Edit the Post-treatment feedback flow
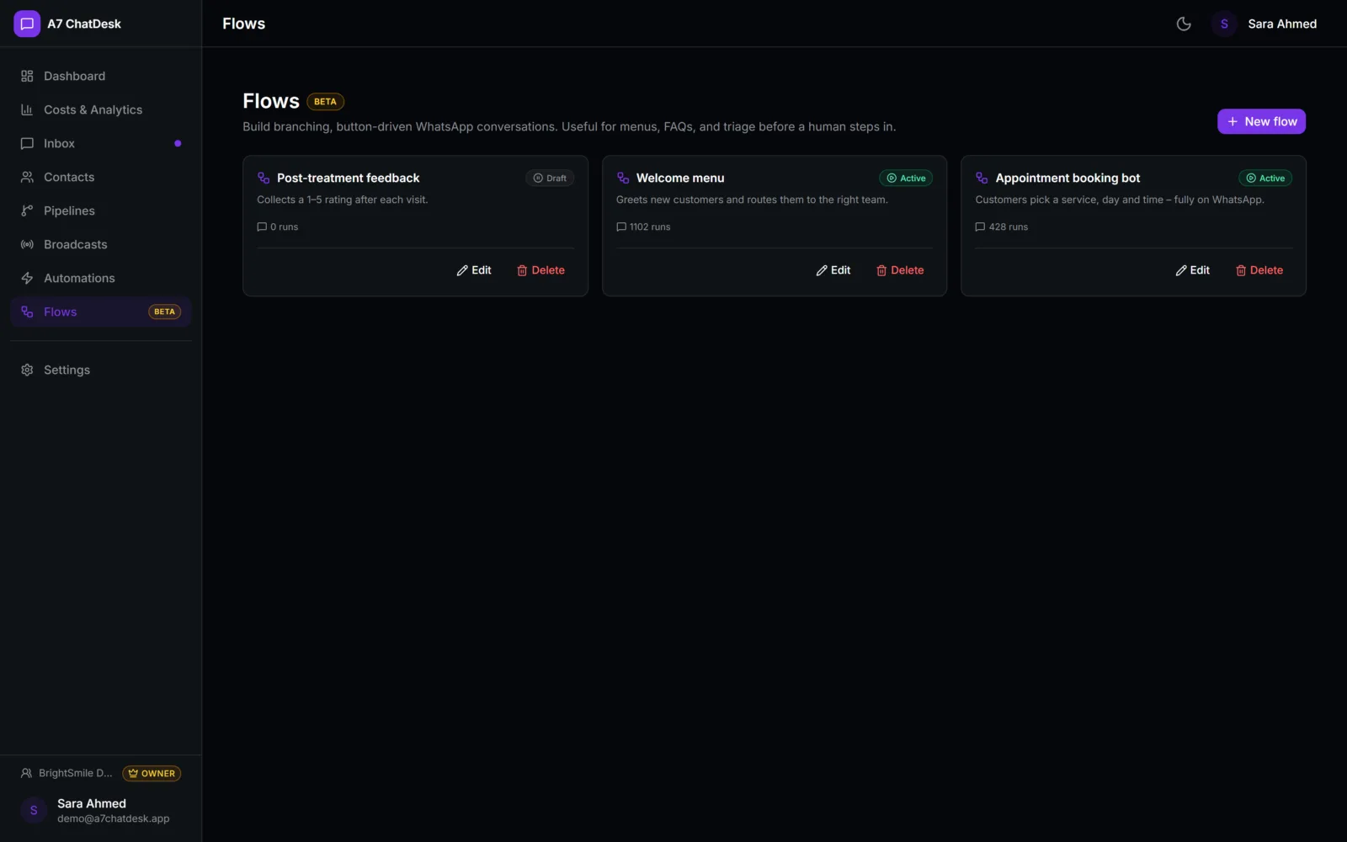The width and height of the screenshot is (1347, 842). coord(474,270)
